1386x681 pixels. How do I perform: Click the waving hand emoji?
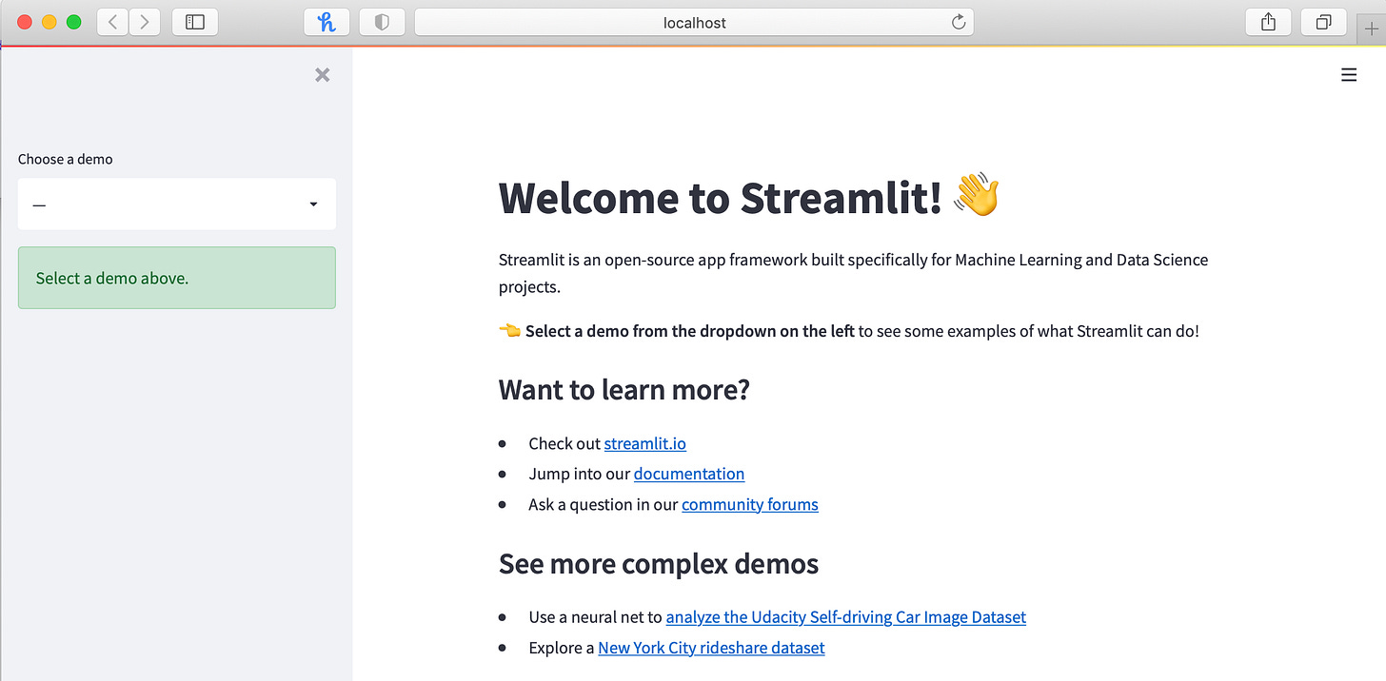tap(977, 195)
